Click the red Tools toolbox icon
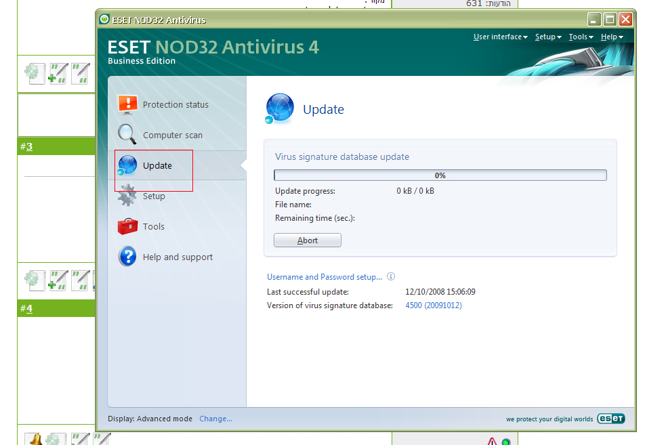The height and width of the screenshot is (445, 666). click(127, 226)
